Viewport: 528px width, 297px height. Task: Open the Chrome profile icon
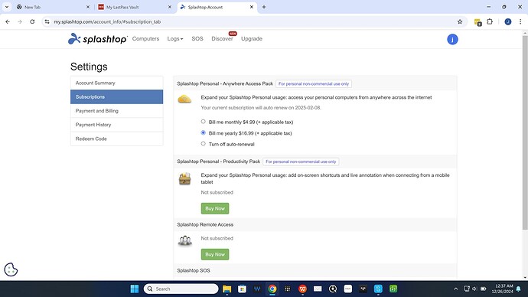click(508, 21)
